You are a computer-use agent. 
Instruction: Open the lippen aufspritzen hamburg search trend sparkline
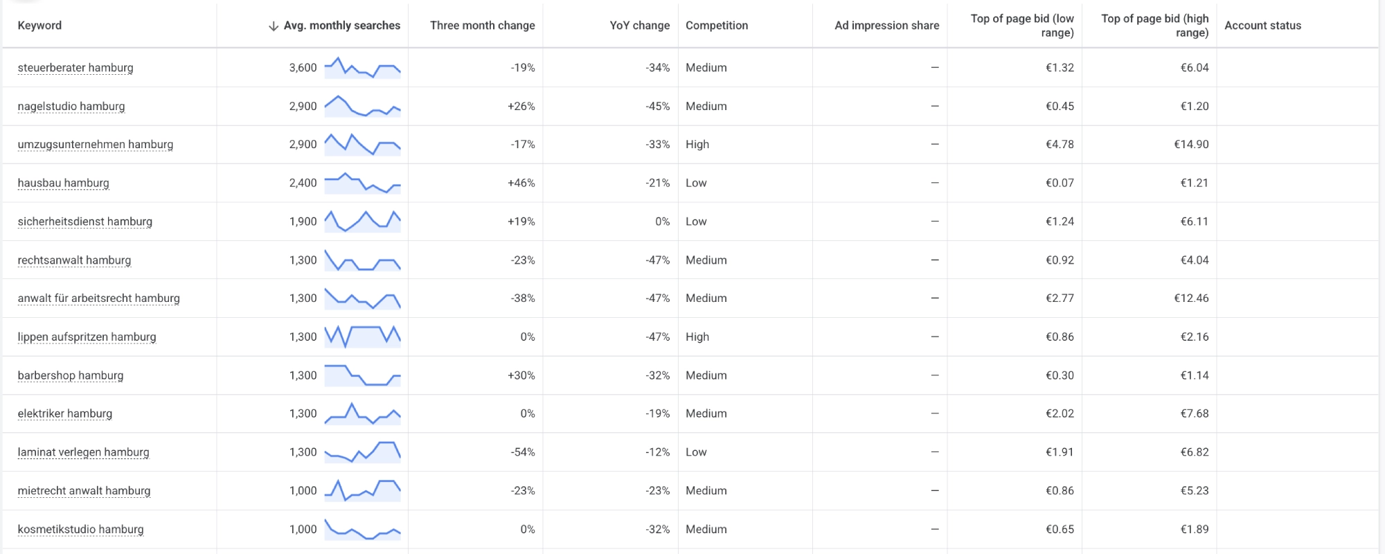point(363,337)
